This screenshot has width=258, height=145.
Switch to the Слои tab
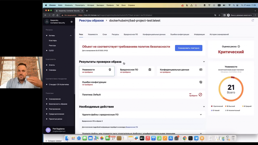tap(105, 34)
